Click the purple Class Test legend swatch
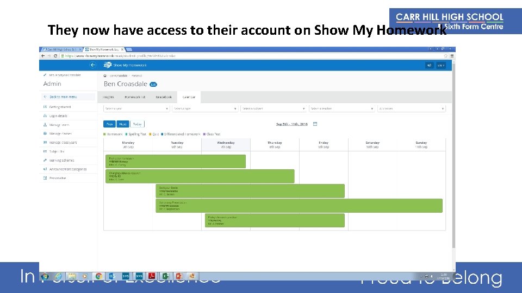Image resolution: width=522 pixels, height=293 pixels. click(204, 134)
